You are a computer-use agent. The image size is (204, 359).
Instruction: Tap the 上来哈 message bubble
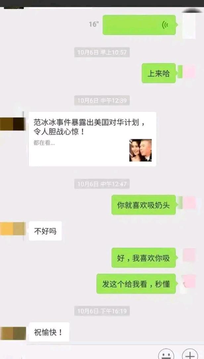(x=159, y=73)
